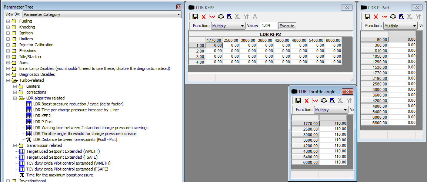Open graph icon in LDR P-Part window
This screenshot has width=427, height=182.
(x=384, y=17)
